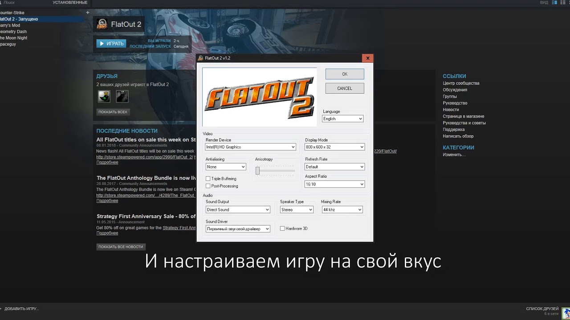Screen dimensions: 570x320
Task: Open the Aspect Ratio dropdown
Action: (x=334, y=184)
